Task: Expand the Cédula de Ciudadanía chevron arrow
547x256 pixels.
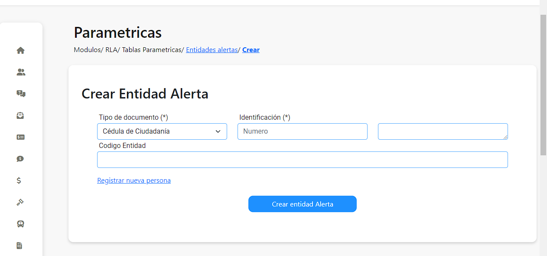Action: (218, 131)
